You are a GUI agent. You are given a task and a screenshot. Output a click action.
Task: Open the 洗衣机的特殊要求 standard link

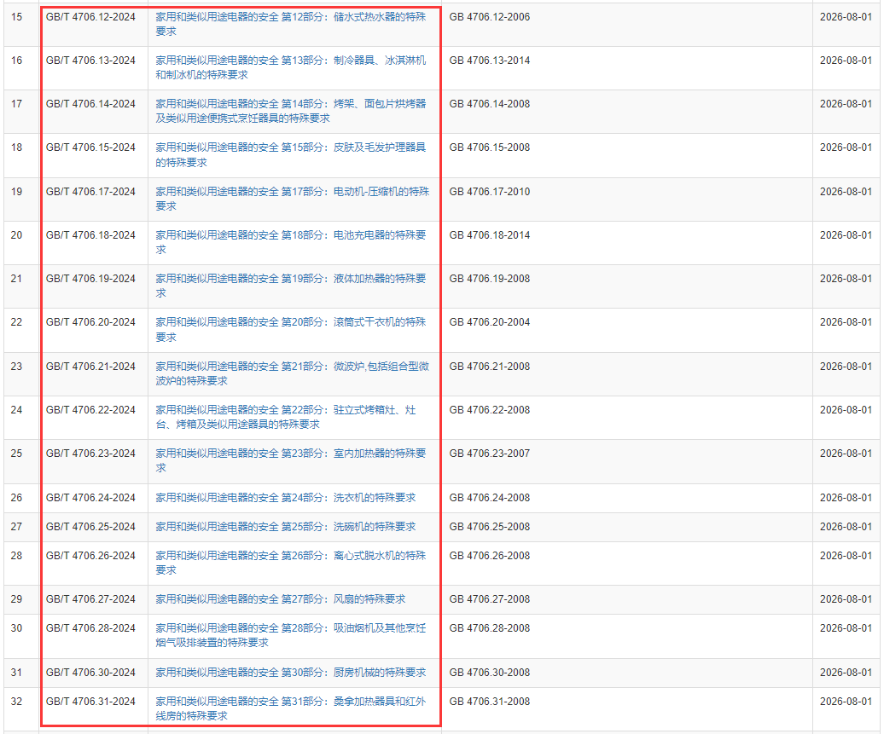tap(285, 498)
